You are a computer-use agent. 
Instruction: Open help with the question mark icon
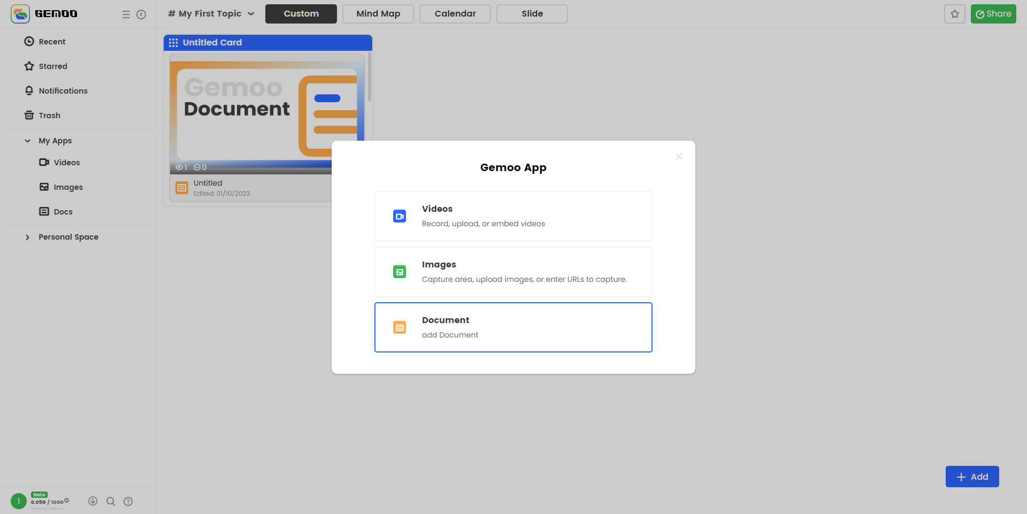pyautogui.click(x=128, y=501)
